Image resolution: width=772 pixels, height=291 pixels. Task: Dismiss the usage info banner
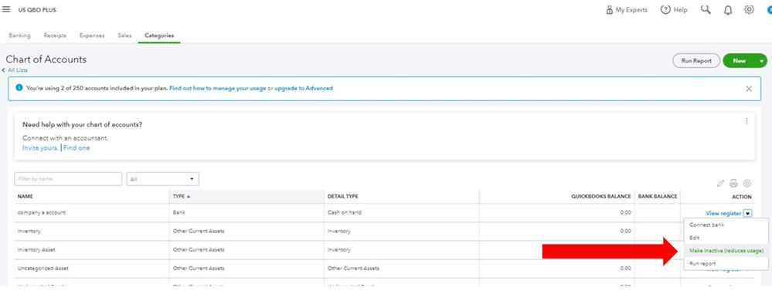[x=749, y=89]
